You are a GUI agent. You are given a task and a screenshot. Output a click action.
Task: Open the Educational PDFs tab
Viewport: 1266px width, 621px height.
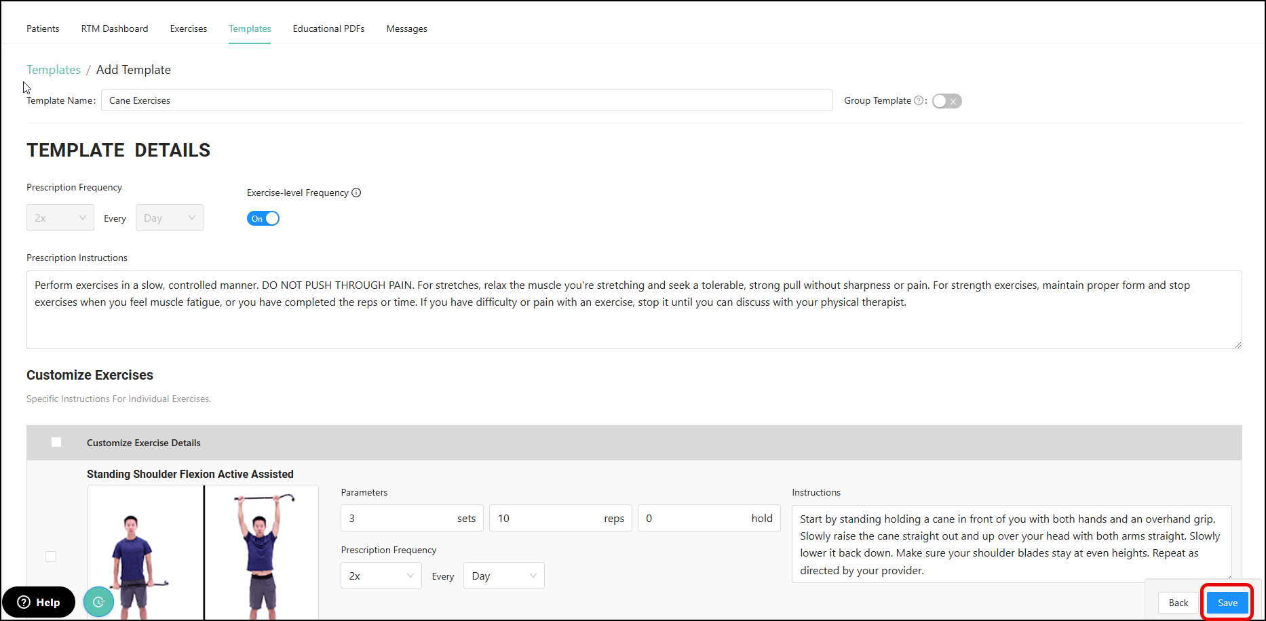coord(328,28)
